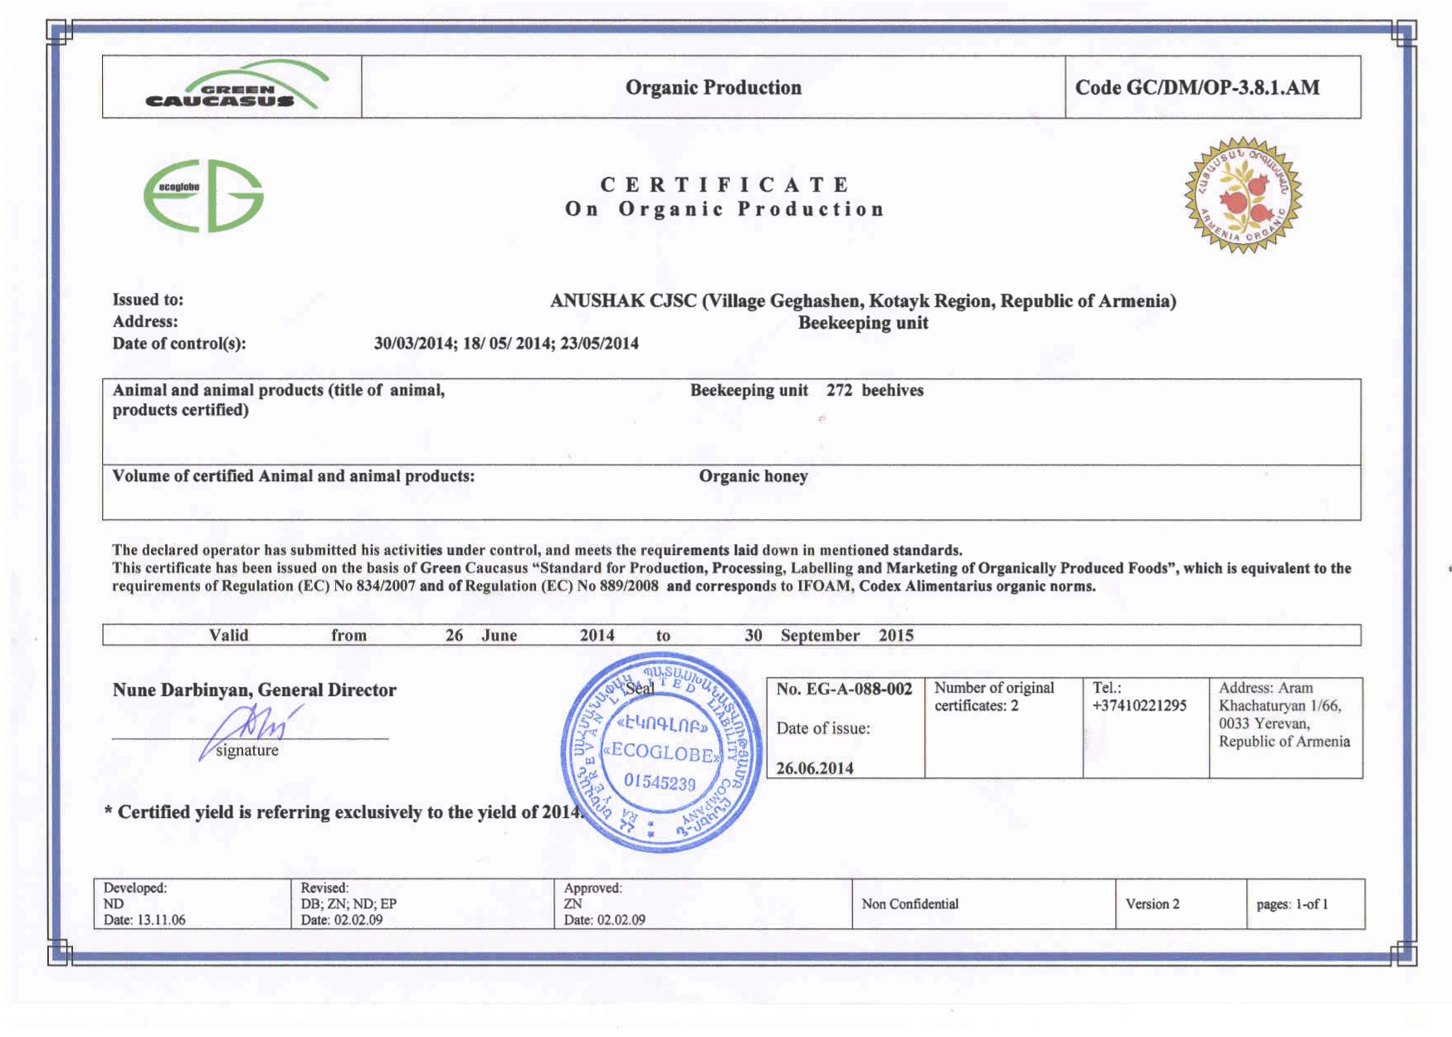Click the revisers 'DB; ZN; ND; EP'

348,904
